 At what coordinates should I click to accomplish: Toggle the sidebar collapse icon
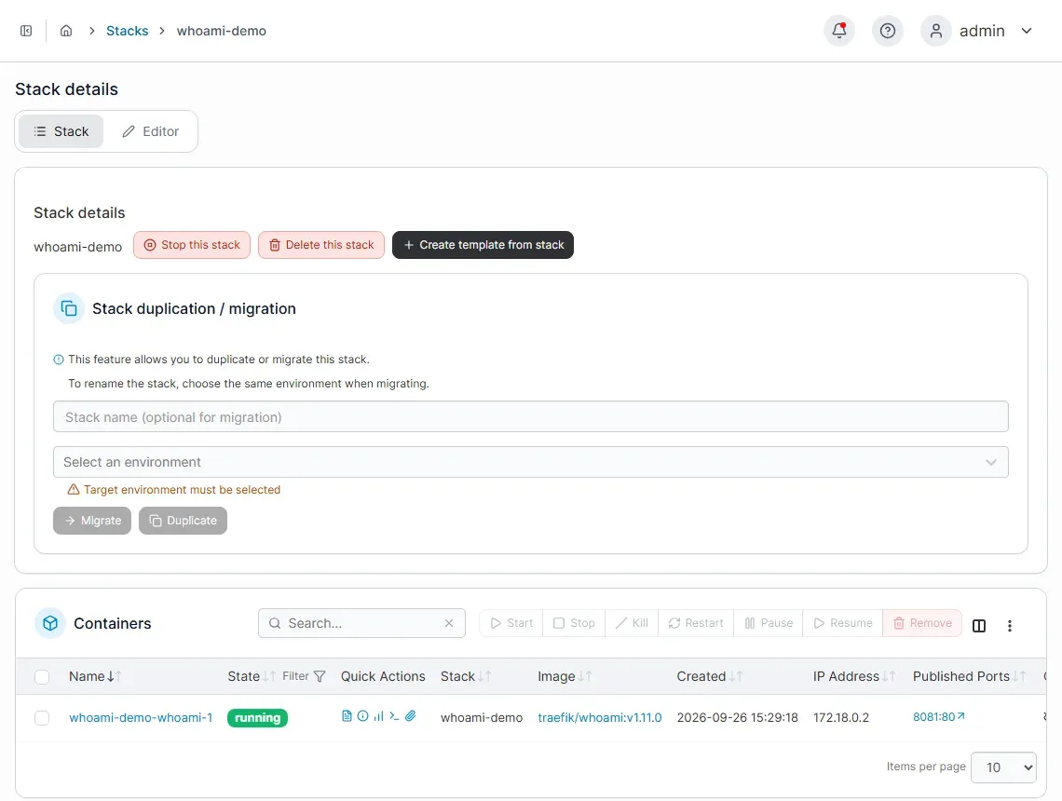click(26, 31)
